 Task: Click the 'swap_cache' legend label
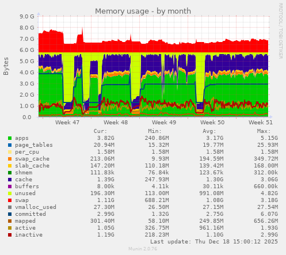click(x=32, y=159)
